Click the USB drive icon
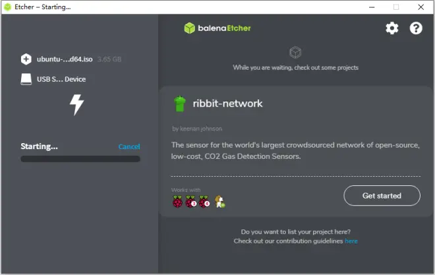 point(26,79)
